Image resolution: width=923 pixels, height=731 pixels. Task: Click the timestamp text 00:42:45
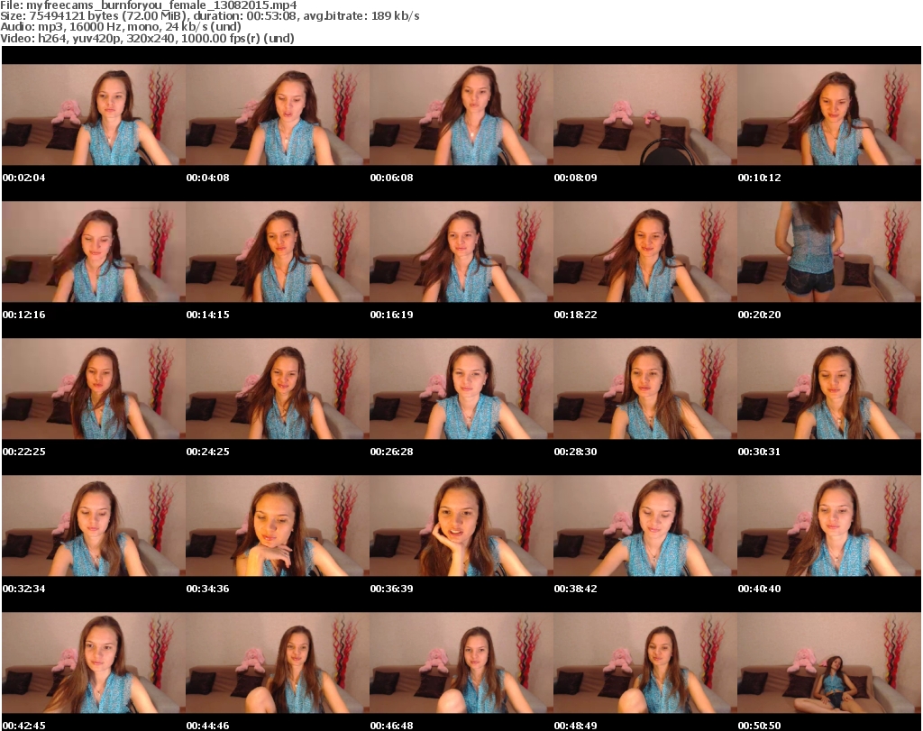pos(23,726)
